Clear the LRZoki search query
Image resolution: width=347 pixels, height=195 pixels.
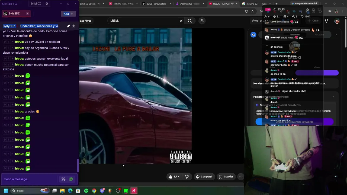[181, 21]
